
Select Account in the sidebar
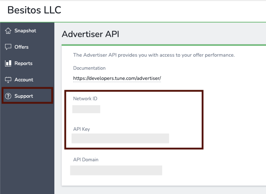click(x=24, y=80)
